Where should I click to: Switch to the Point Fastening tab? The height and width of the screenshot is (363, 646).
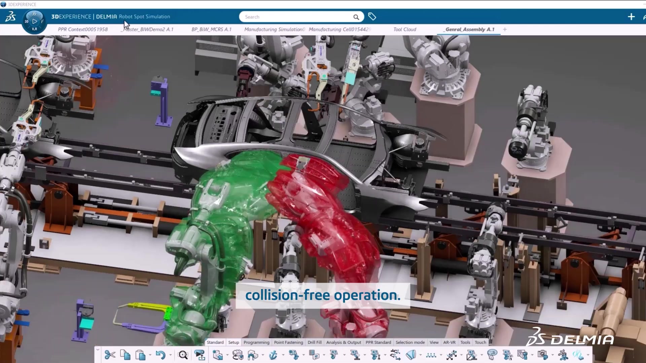[x=288, y=342]
